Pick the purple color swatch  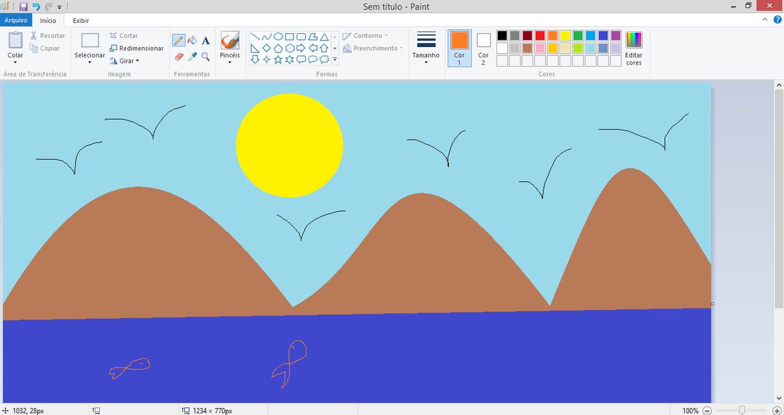(616, 35)
